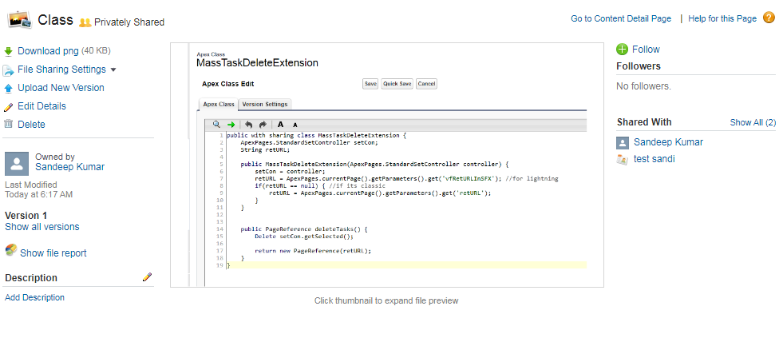
Task: Click the Download png arrow icon
Action: (9, 51)
